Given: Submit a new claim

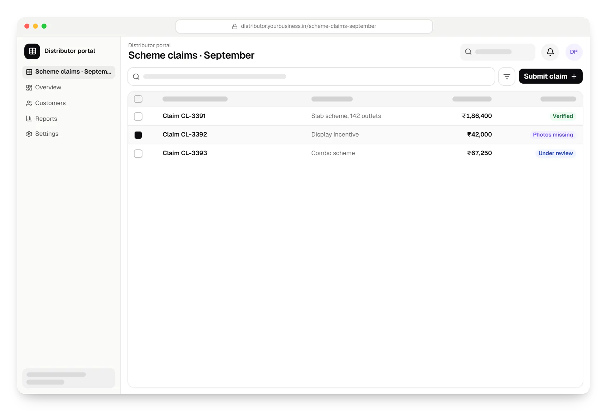Looking at the screenshot, I should point(550,76).
